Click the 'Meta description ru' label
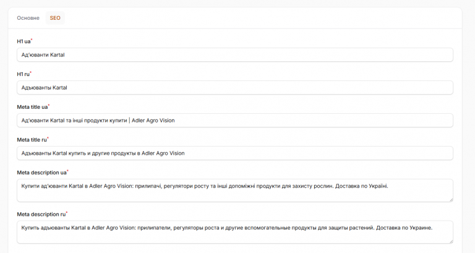 (x=41, y=214)
